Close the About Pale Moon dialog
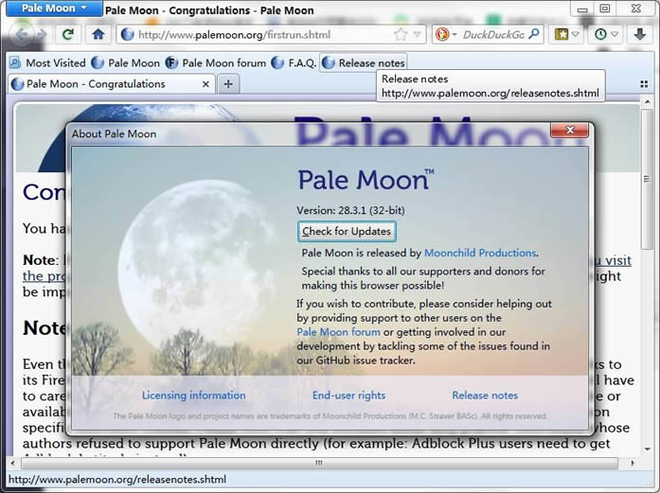The image size is (660, 493). click(x=570, y=130)
